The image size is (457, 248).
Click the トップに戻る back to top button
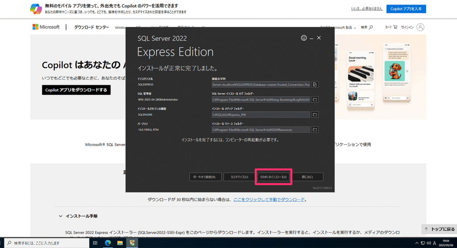point(439,229)
